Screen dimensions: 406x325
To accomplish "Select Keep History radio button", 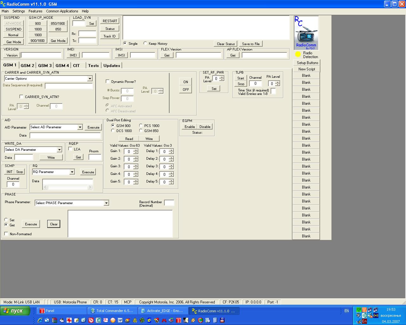I will click(145, 43).
